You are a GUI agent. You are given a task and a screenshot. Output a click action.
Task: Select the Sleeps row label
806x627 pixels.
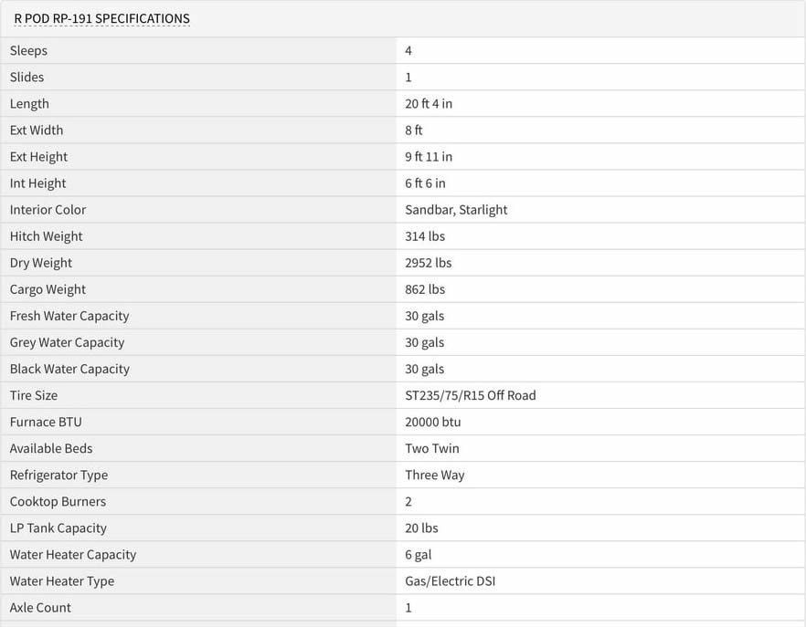[x=28, y=50]
